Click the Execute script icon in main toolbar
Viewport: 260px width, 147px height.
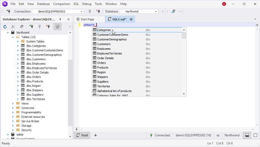click(x=174, y=12)
